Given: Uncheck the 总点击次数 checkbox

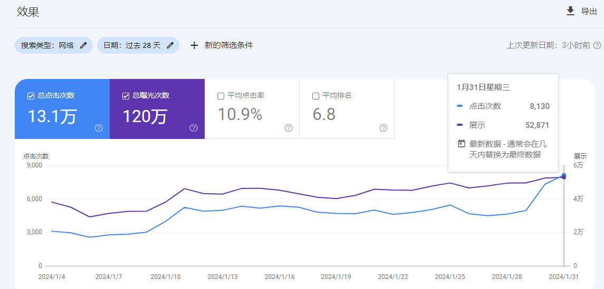Looking at the screenshot, I should pos(31,96).
